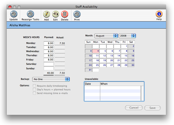Click the empty Sunday planned hours field
Image resolution: width=174 pixels, height=125 pixels.
(49, 68)
